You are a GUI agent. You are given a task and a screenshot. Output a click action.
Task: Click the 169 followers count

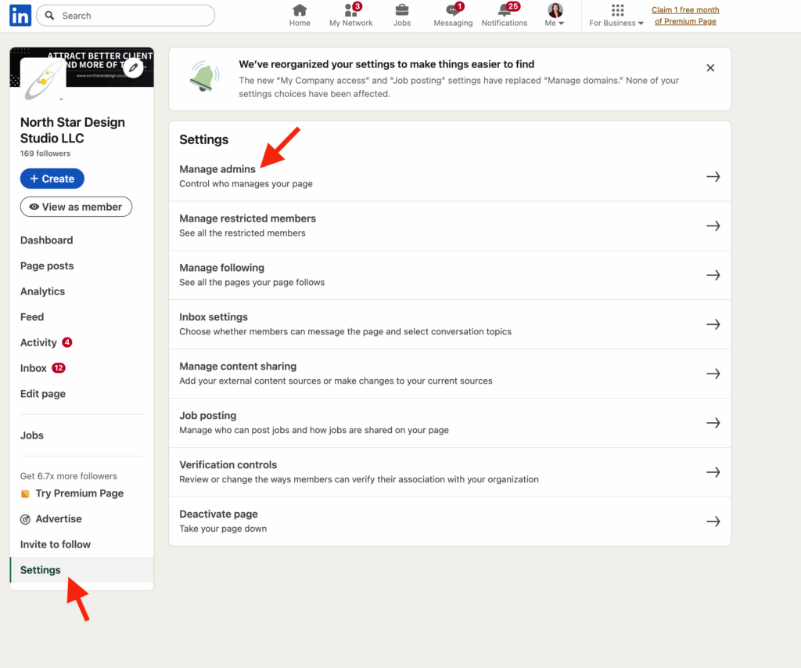tap(45, 153)
